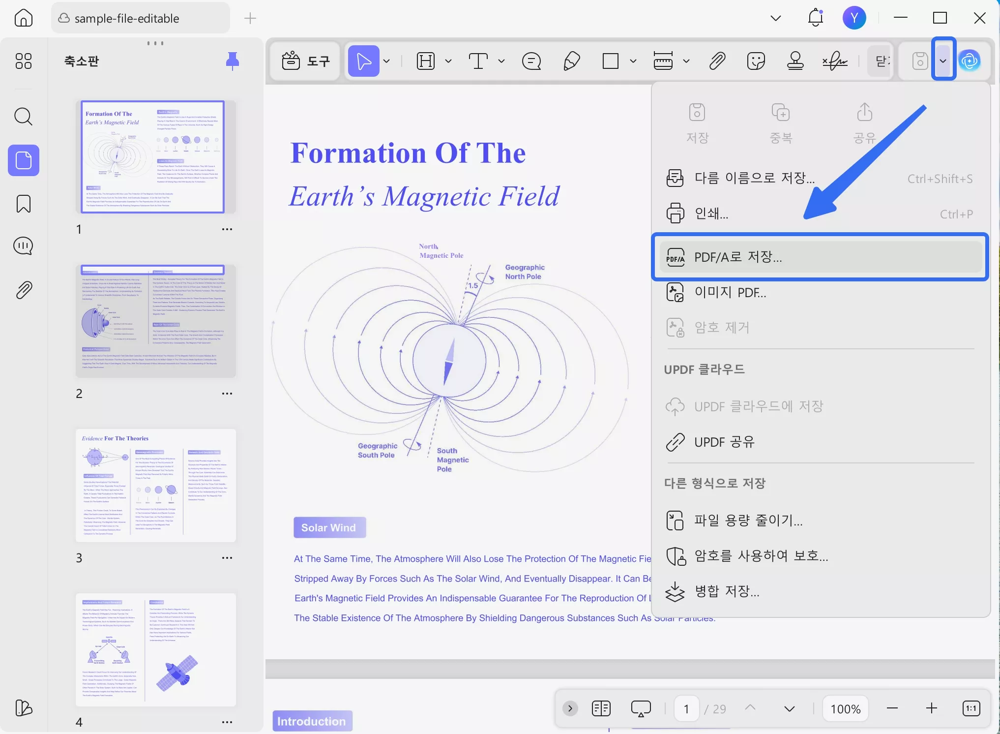
Task: Toggle 1:1 actual size view
Action: coord(971,708)
